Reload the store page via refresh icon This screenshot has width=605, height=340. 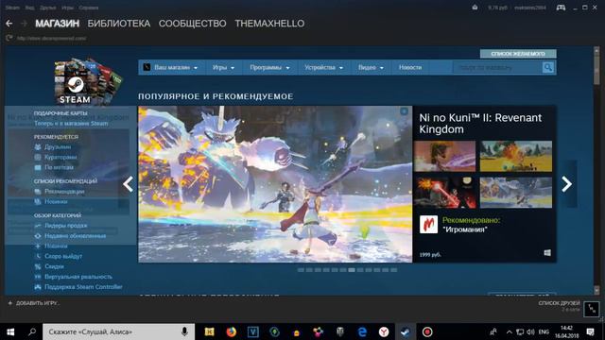tap(9, 38)
